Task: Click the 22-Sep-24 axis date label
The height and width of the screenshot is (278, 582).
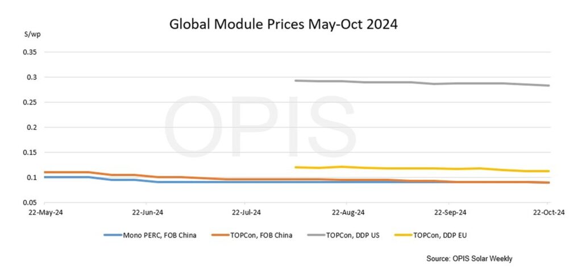Action: click(450, 213)
